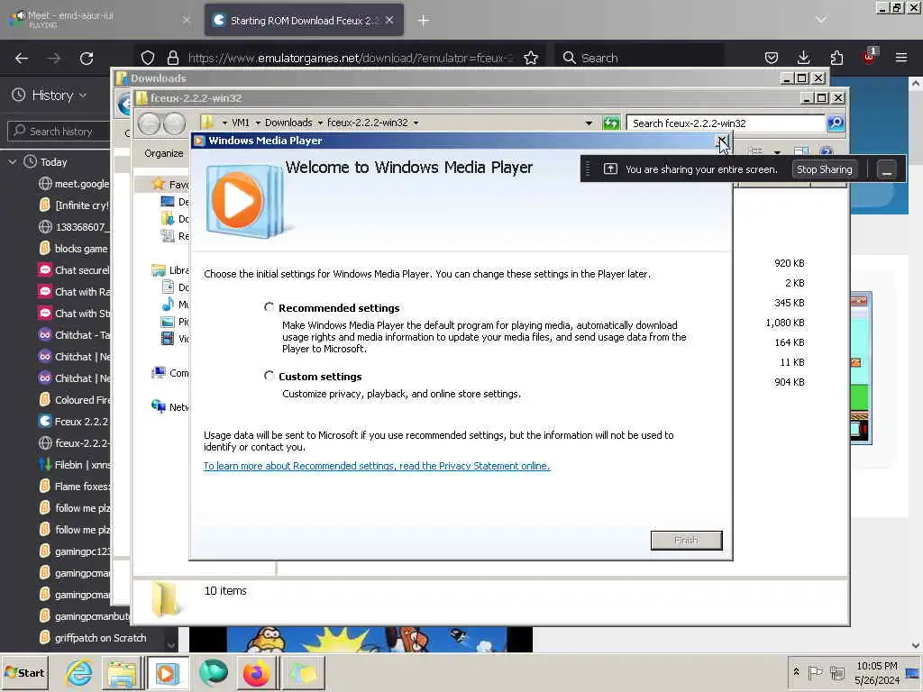This screenshot has height=692, width=923.
Task: Launch Internet Explorer from the taskbar
Action: (79, 672)
